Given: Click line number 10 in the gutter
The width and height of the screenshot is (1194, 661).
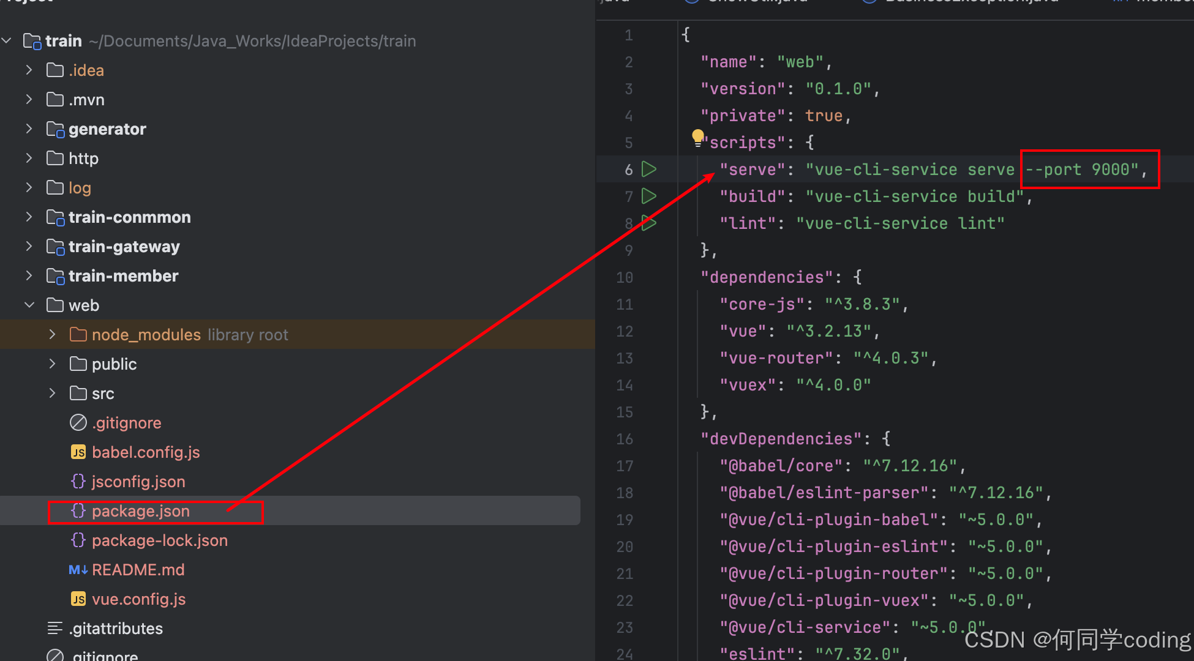Looking at the screenshot, I should click(625, 277).
